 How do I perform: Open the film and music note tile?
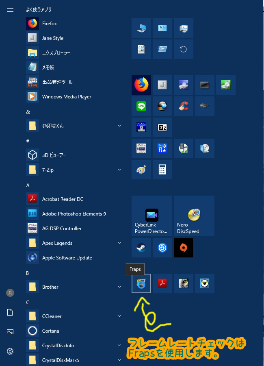coord(184,148)
